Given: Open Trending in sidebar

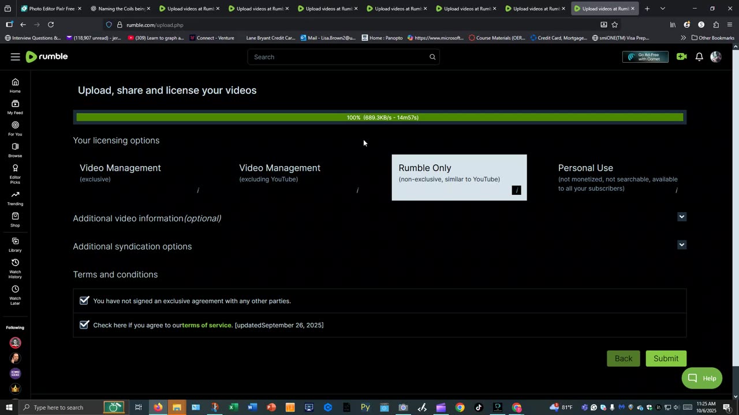Looking at the screenshot, I should pos(15,198).
